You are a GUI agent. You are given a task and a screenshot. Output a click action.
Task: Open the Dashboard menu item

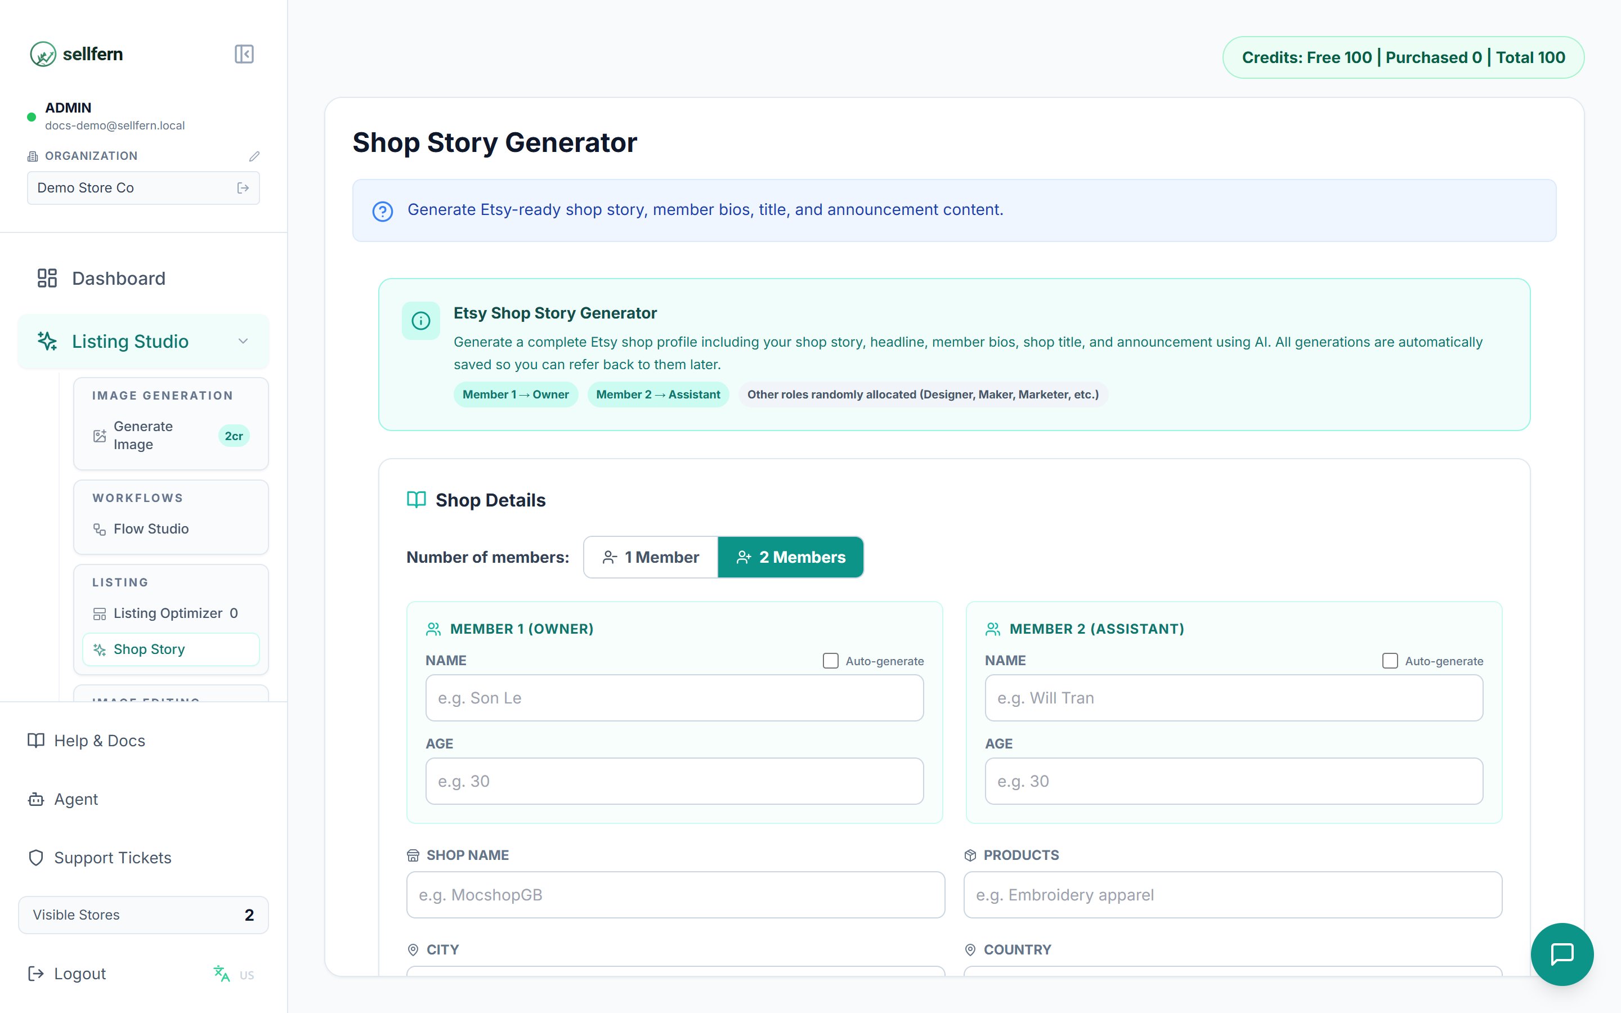[x=144, y=278]
